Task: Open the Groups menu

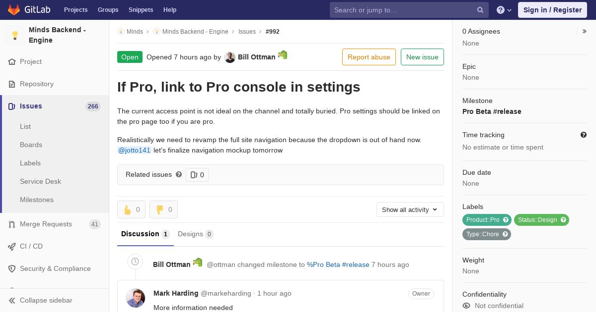Action: [108, 10]
